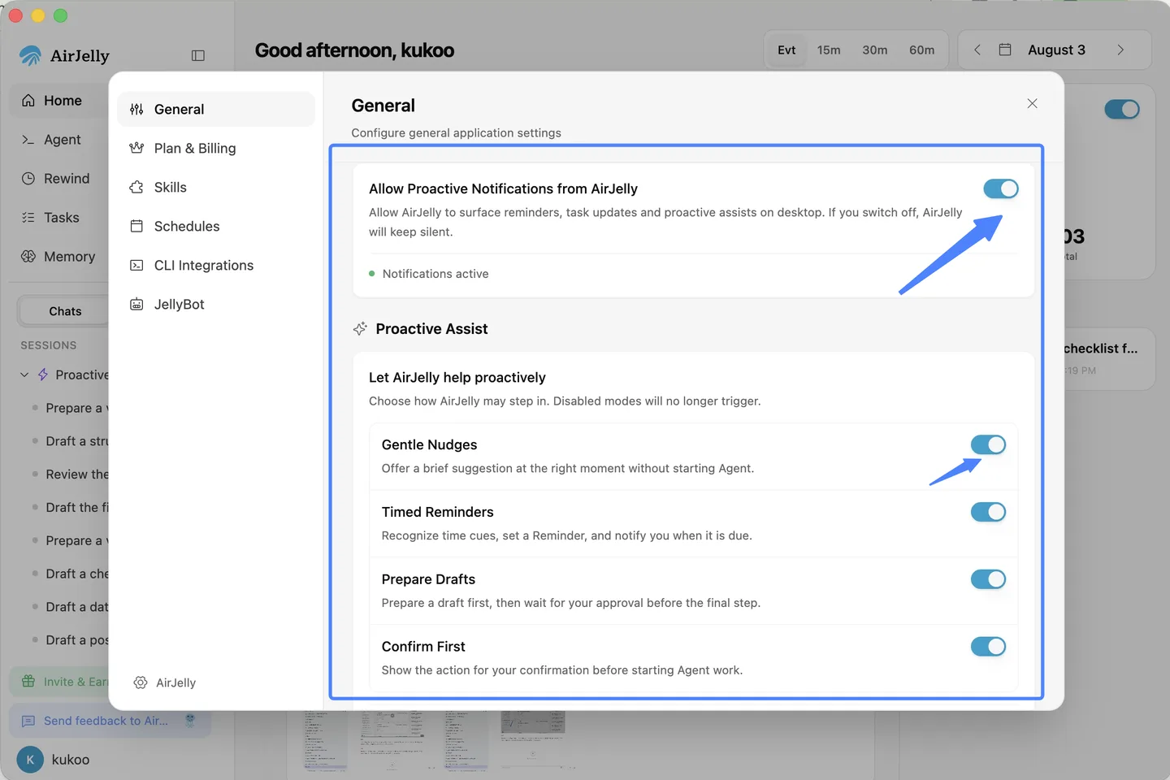Select General settings via the sliders icon
1170x780 pixels.
pos(136,109)
